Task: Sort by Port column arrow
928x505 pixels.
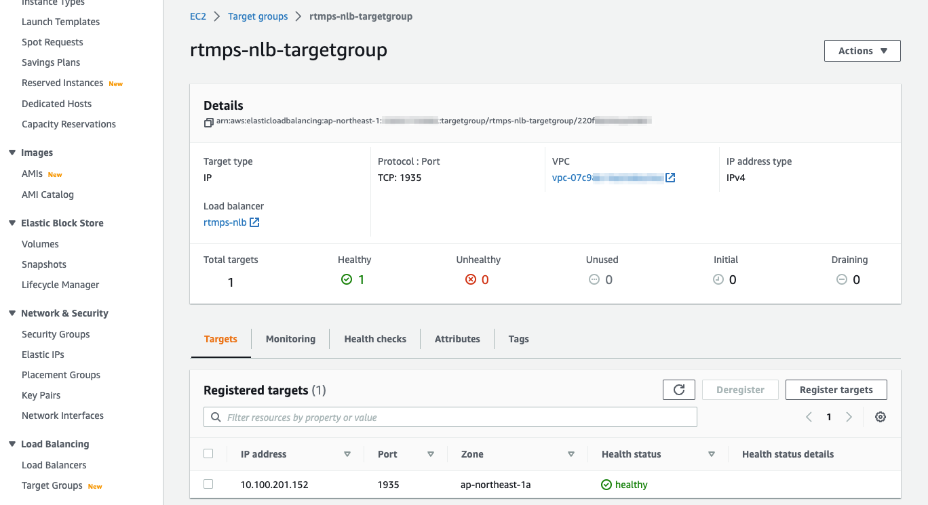Action: click(431, 454)
